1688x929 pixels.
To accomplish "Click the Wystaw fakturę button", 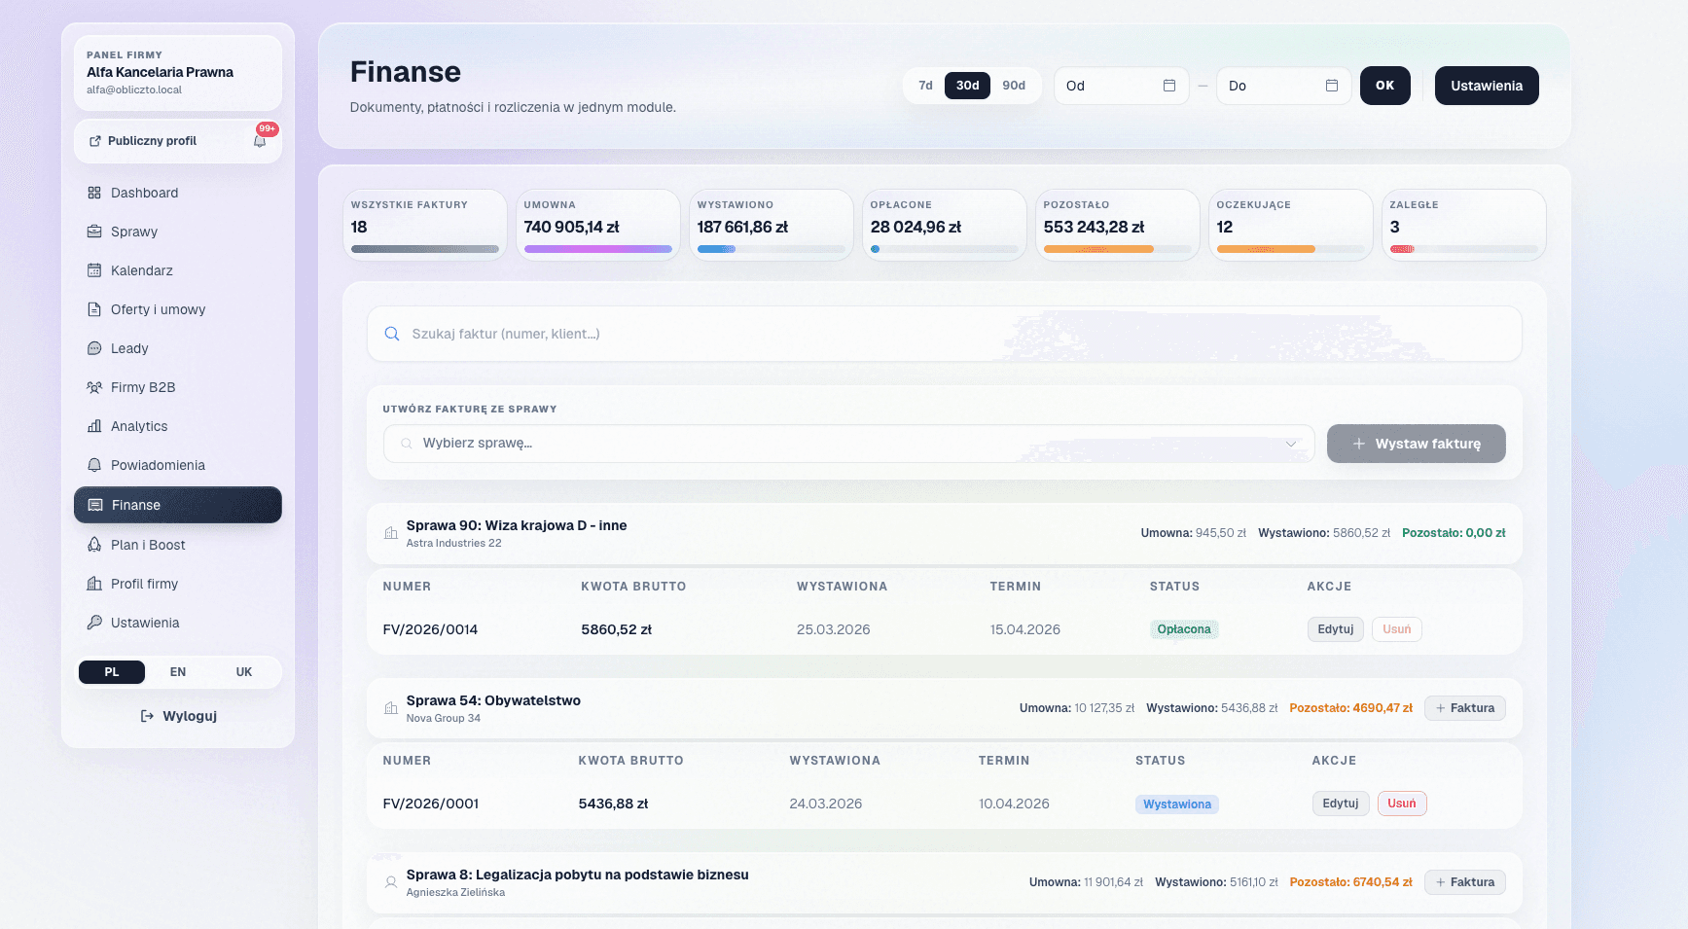I will point(1417,444).
